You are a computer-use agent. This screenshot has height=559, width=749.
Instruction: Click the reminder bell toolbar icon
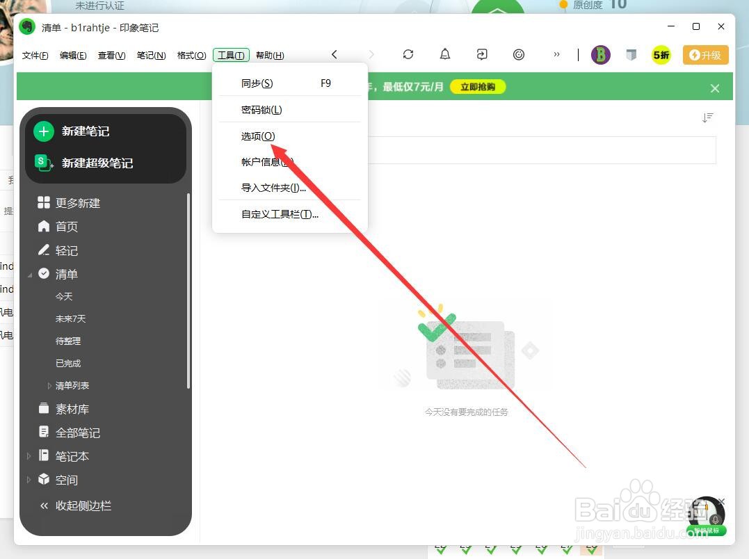coord(444,54)
